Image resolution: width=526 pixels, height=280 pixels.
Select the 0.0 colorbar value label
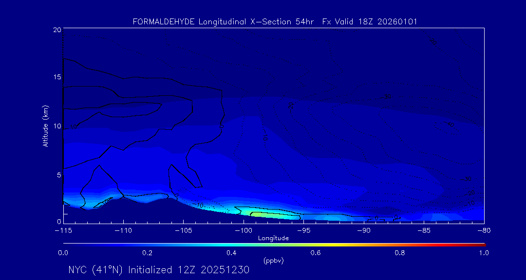click(x=63, y=253)
